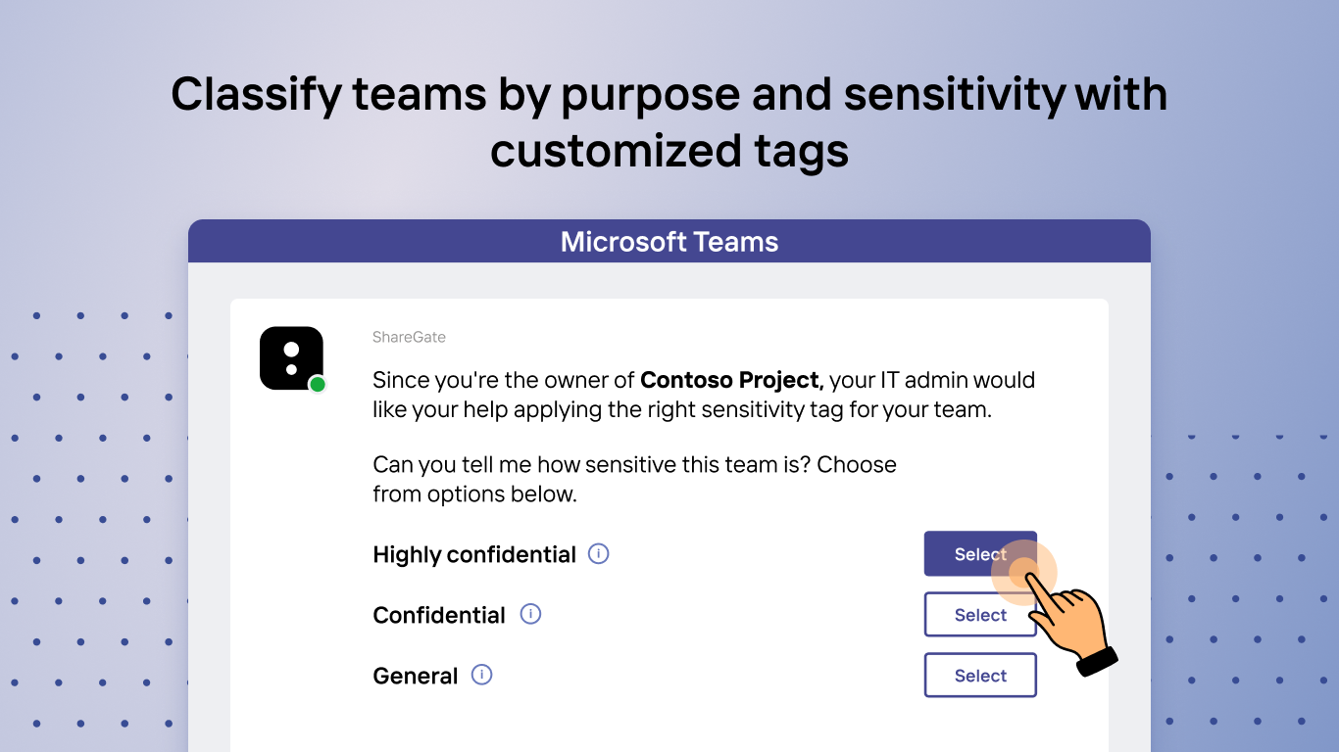
Task: Click the ShareGate bot avatar icon
Action: click(x=291, y=358)
